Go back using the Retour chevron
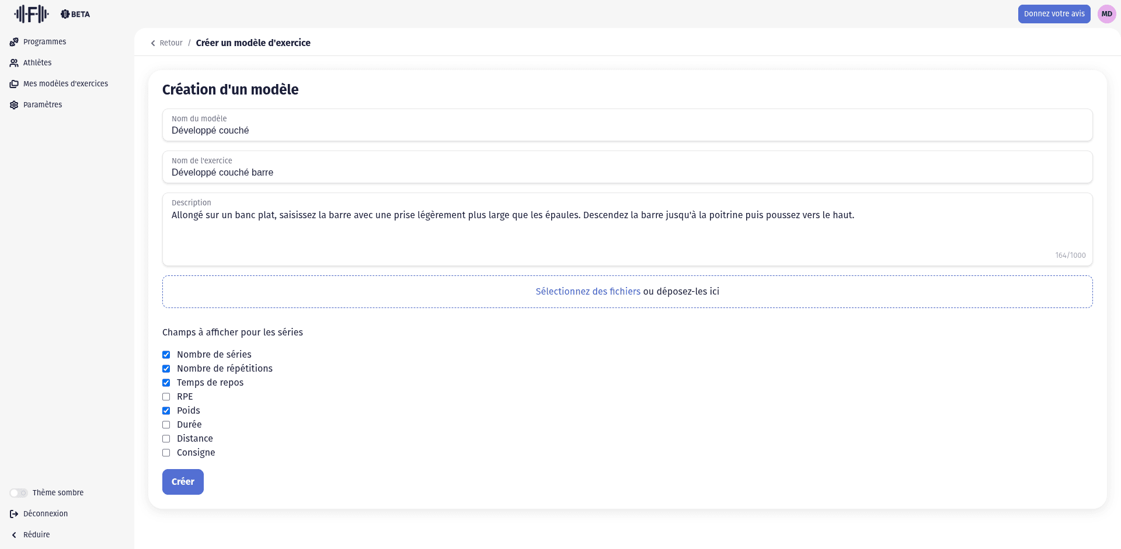The width and height of the screenshot is (1121, 549). (154, 43)
